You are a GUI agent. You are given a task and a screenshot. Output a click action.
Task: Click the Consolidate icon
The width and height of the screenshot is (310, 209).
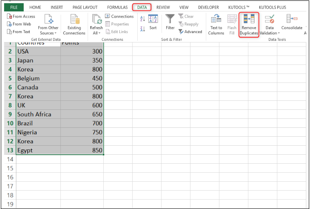(292, 20)
